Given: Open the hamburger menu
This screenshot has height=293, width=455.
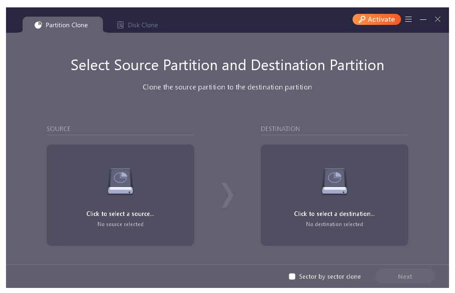Looking at the screenshot, I should coord(408,19).
